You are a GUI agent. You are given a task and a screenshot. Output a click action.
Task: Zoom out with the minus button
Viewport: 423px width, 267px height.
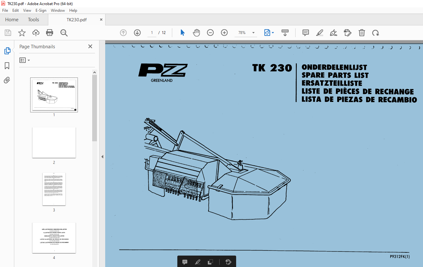(210, 33)
